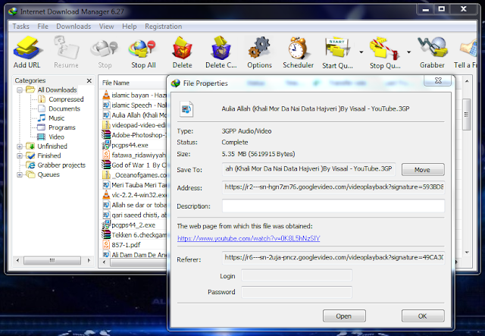
Task: Click the Delete Completed toolbar icon
Action: pos(221,52)
